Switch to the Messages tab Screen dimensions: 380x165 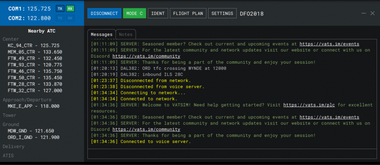tap(101, 35)
